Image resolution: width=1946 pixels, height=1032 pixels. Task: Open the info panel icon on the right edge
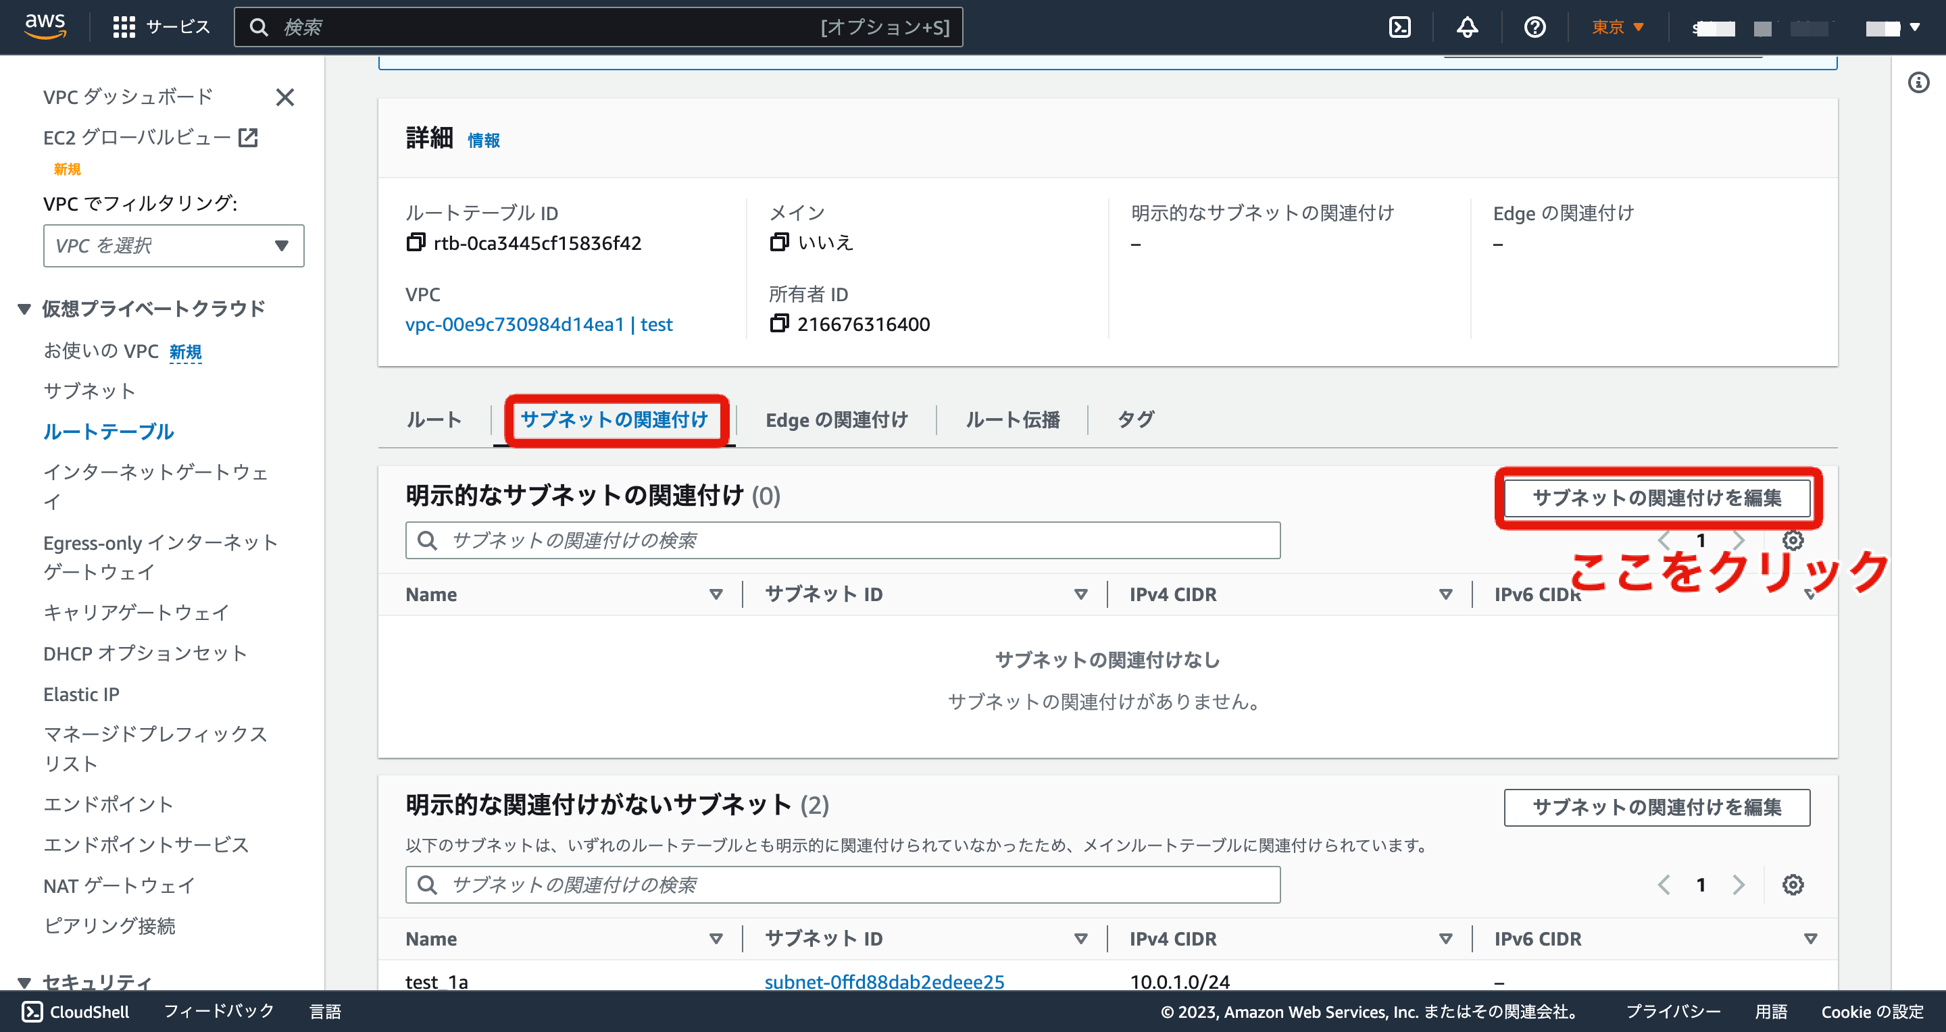(x=1920, y=83)
